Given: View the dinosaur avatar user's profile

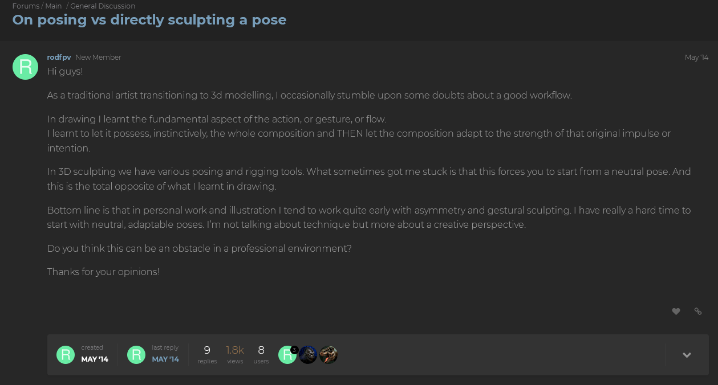Looking at the screenshot, I should coord(328,355).
